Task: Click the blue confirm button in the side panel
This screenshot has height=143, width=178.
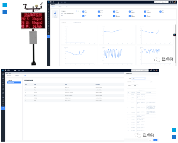Action: coord(155,140)
